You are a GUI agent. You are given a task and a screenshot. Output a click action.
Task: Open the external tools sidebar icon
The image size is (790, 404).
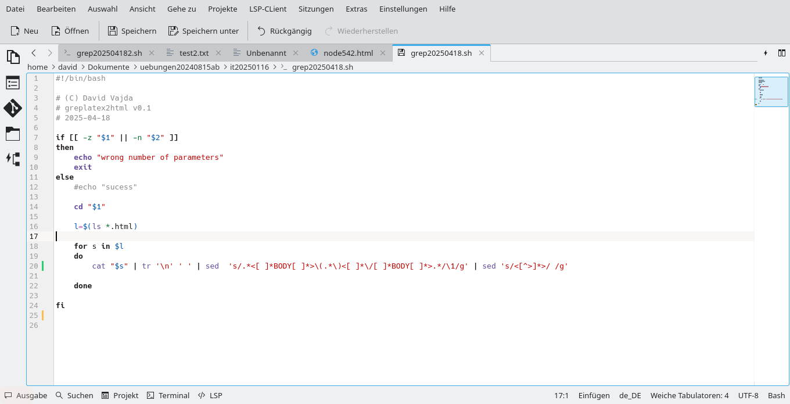[x=12, y=159]
